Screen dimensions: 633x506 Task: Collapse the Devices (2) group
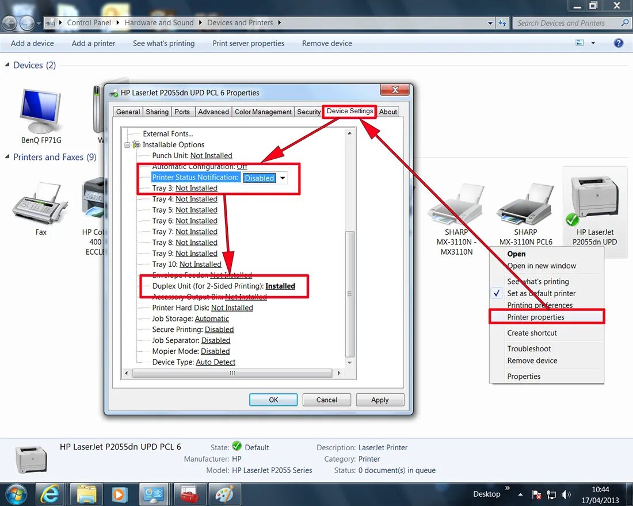pyautogui.click(x=7, y=64)
